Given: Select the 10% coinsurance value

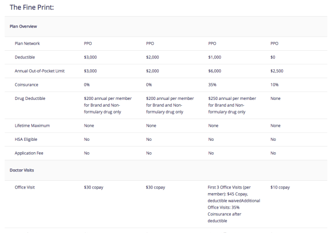Looking at the screenshot, I should pyautogui.click(x=275, y=84).
